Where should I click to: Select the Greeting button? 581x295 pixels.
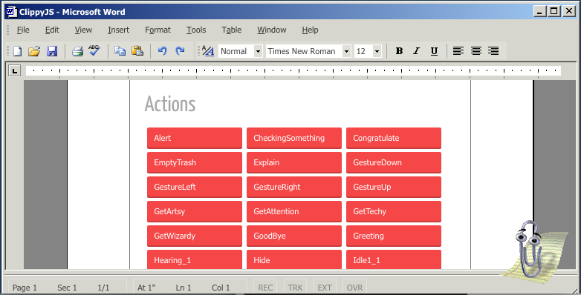(394, 236)
